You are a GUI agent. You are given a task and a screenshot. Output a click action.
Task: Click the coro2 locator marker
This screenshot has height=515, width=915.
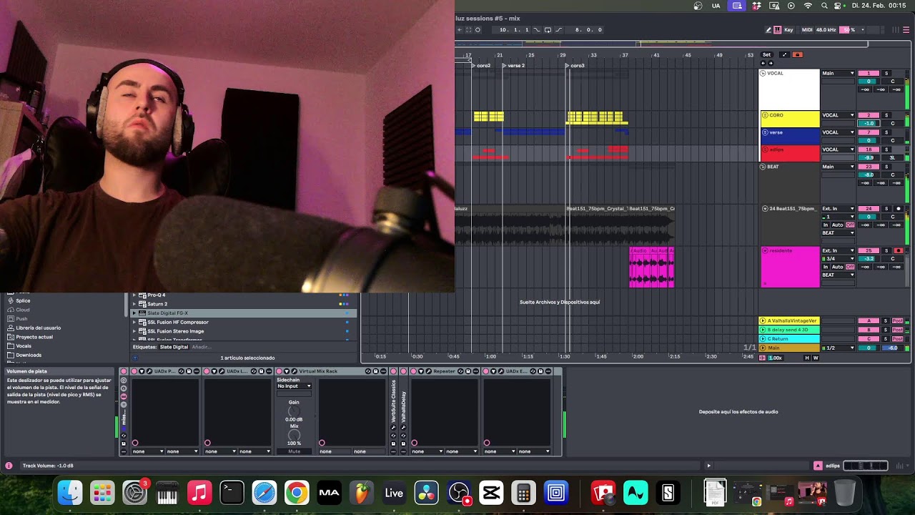pos(480,66)
